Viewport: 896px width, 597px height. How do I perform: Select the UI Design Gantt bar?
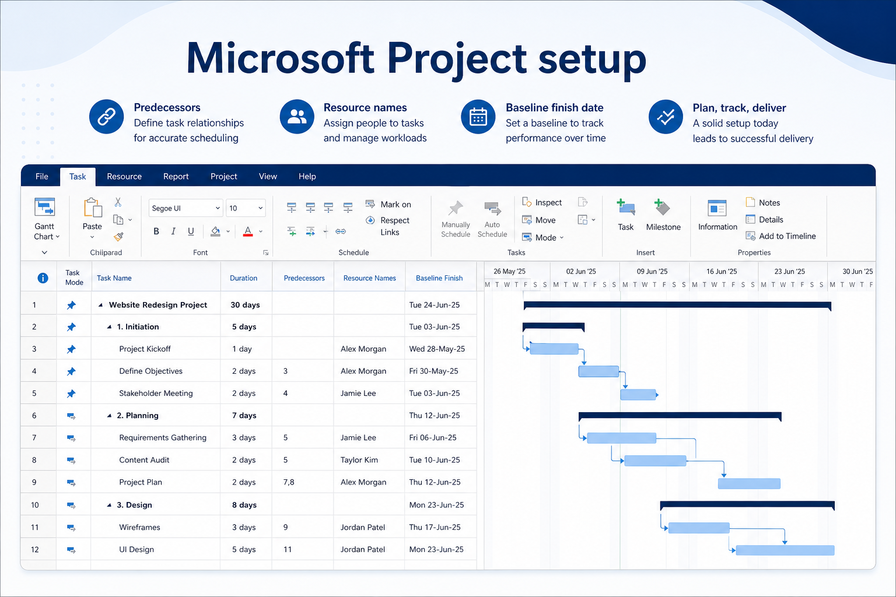(x=785, y=550)
